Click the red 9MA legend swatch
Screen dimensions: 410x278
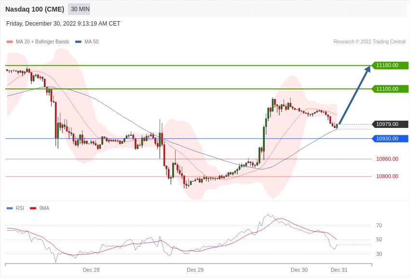(x=33, y=208)
